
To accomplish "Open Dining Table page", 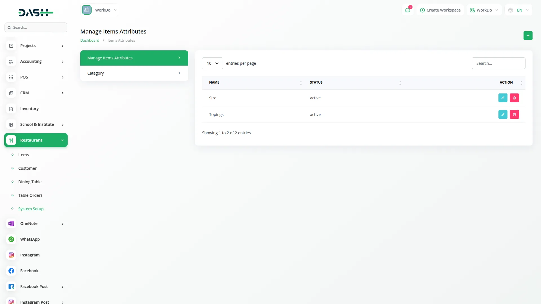I will [30, 182].
